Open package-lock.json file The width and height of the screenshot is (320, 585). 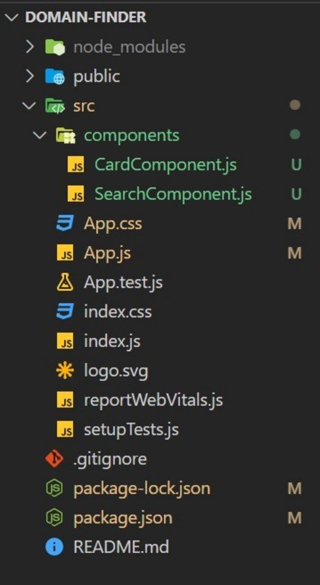tap(142, 488)
